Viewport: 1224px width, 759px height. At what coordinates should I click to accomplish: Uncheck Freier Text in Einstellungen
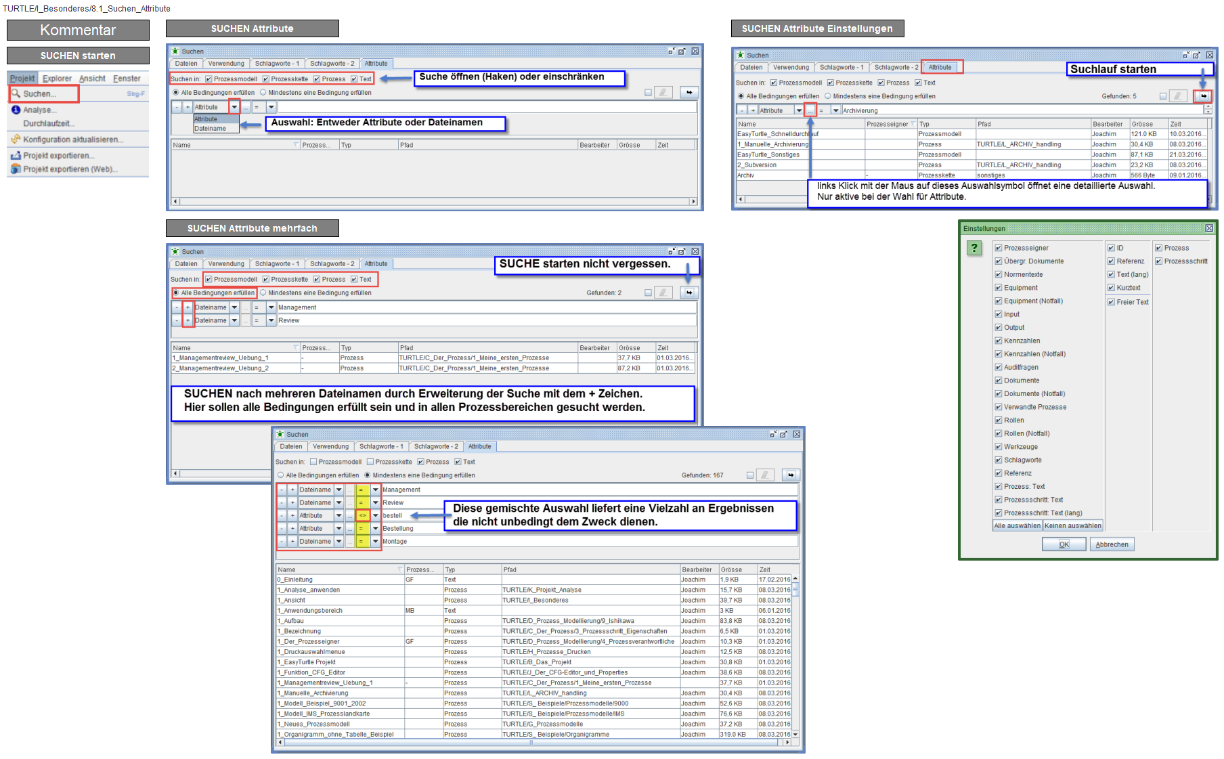click(1111, 302)
